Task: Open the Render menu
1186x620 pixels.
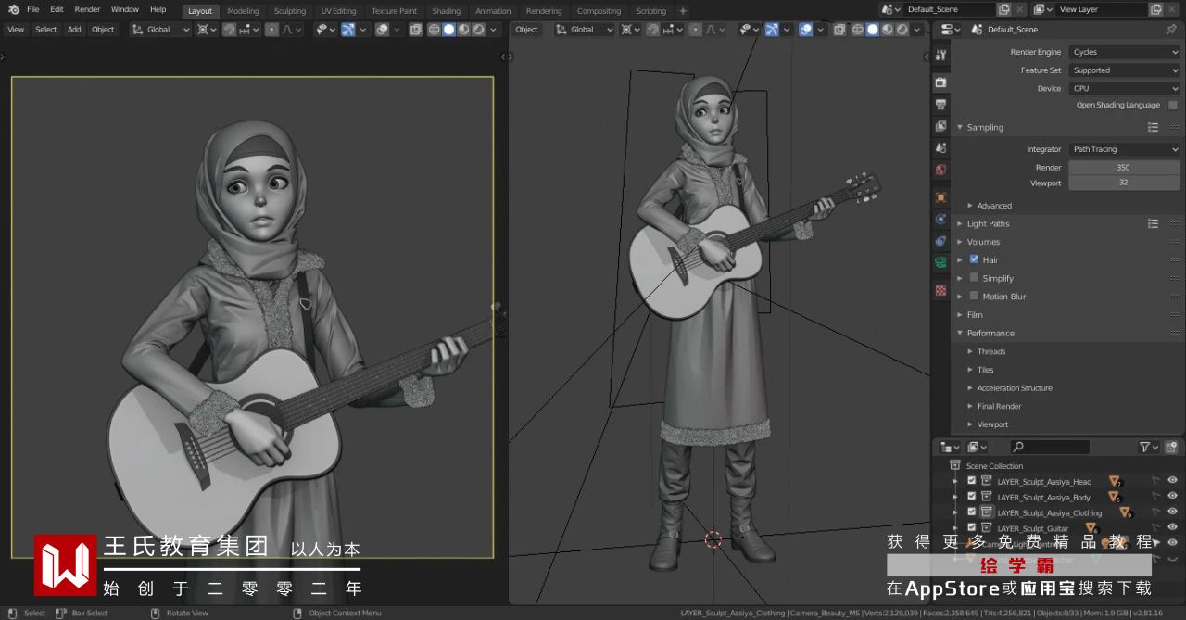Action: pos(87,9)
